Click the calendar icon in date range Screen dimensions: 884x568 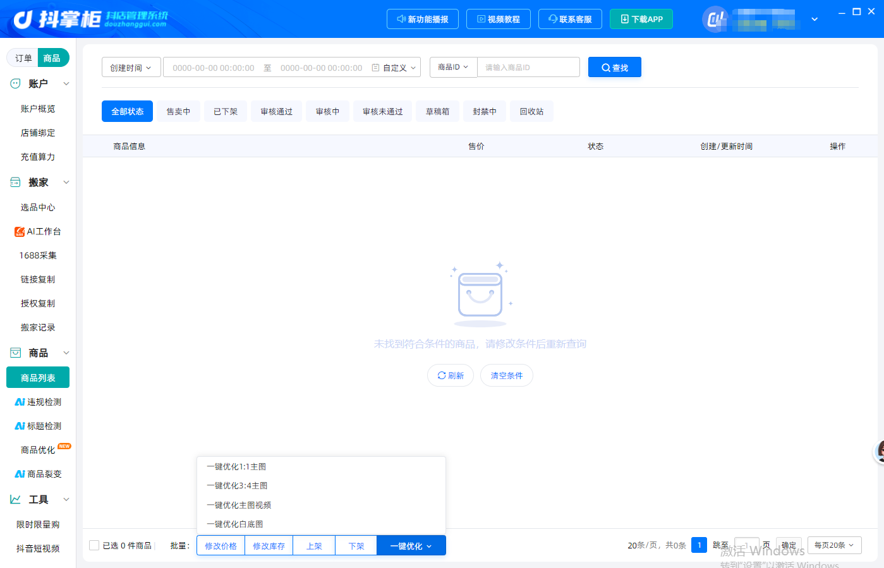click(375, 68)
